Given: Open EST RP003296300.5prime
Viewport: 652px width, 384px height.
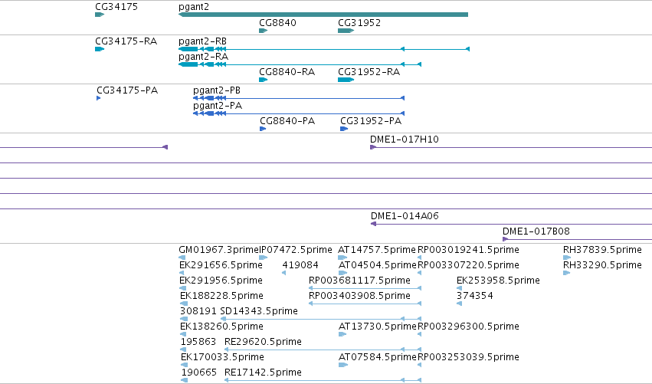Looking at the screenshot, I should (x=468, y=327).
